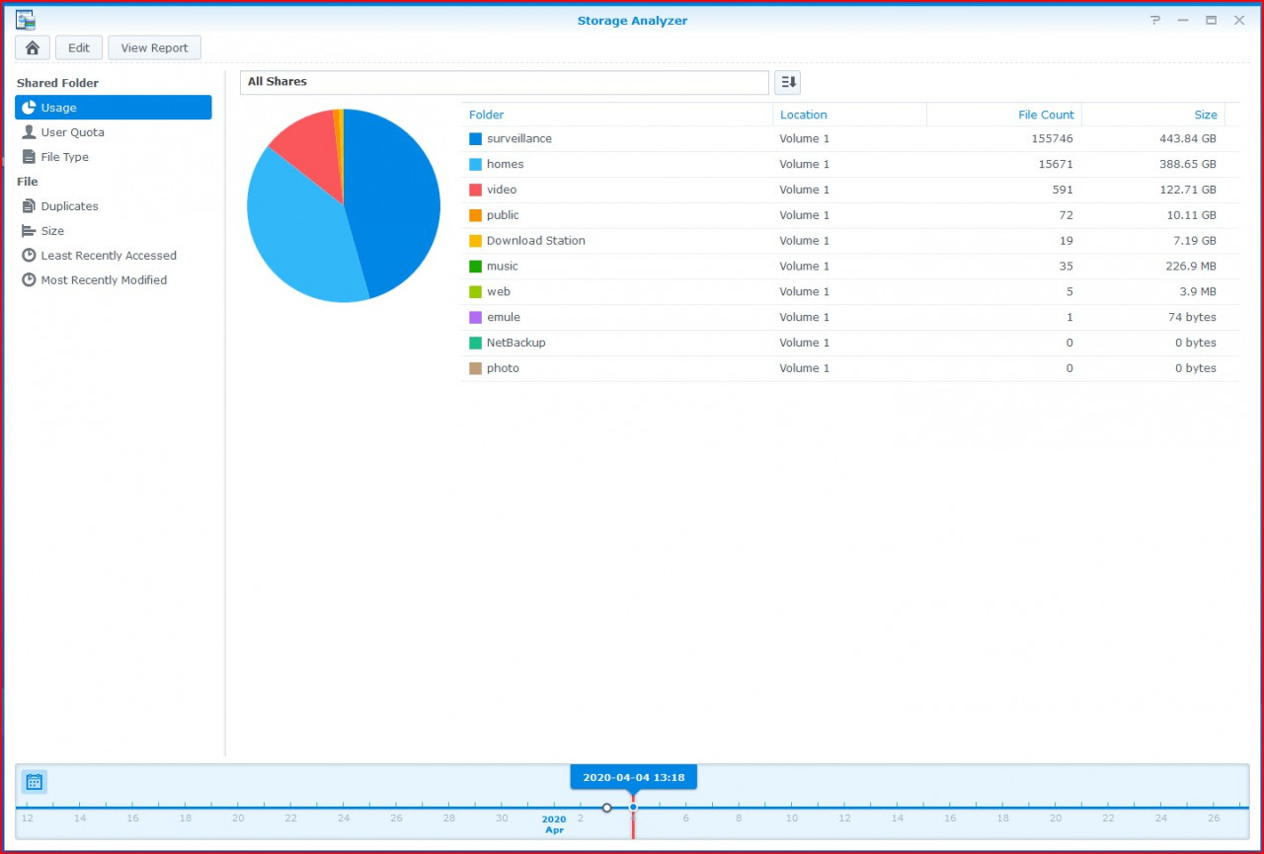
Task: Click the public orange color swatch
Action: [x=475, y=215]
